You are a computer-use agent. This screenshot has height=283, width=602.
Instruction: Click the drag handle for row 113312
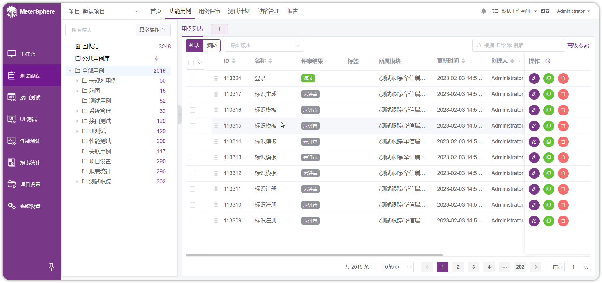pyautogui.click(x=216, y=173)
